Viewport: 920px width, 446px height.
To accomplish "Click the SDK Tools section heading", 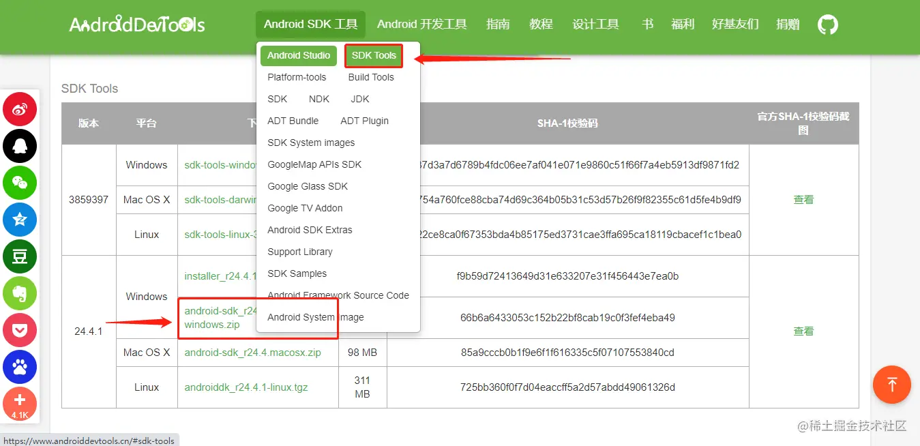I will click(x=89, y=89).
